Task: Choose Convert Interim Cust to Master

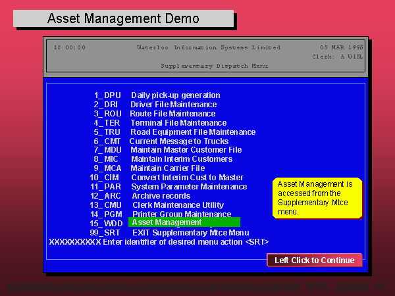Action: pyautogui.click(x=187, y=178)
